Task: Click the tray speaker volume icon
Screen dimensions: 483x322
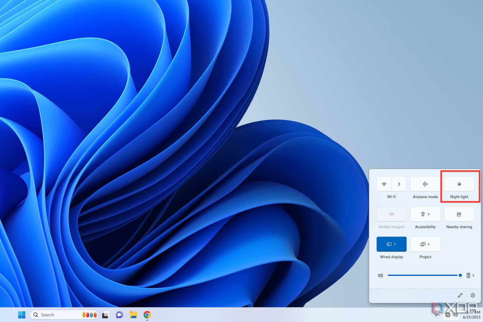Action: (455, 315)
